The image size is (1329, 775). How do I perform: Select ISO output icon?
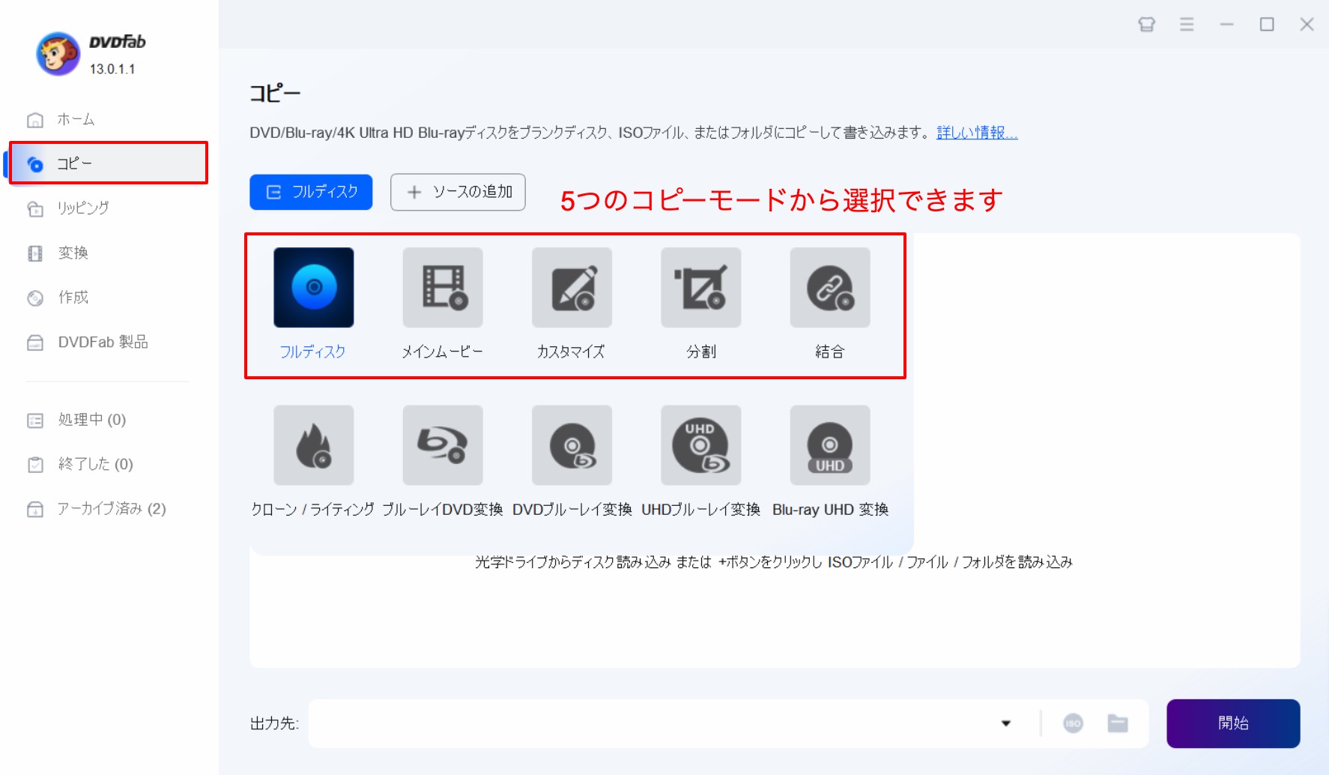[1073, 723]
